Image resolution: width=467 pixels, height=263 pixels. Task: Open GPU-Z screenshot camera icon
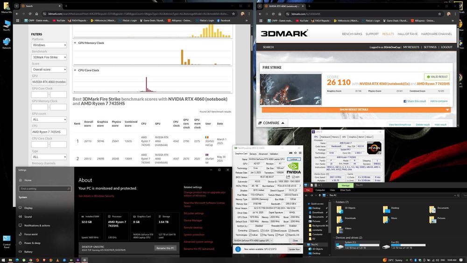290,153
